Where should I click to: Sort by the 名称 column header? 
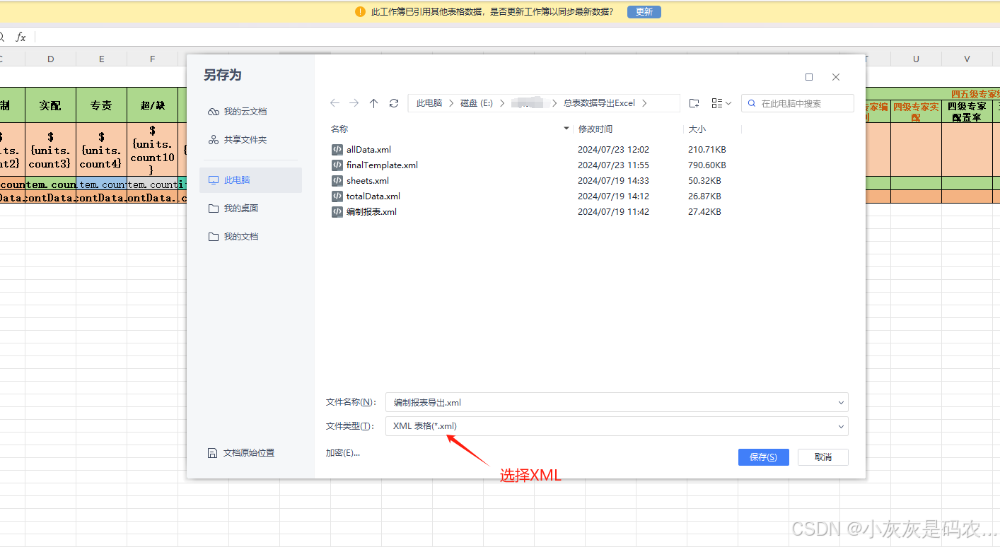pyautogui.click(x=339, y=129)
